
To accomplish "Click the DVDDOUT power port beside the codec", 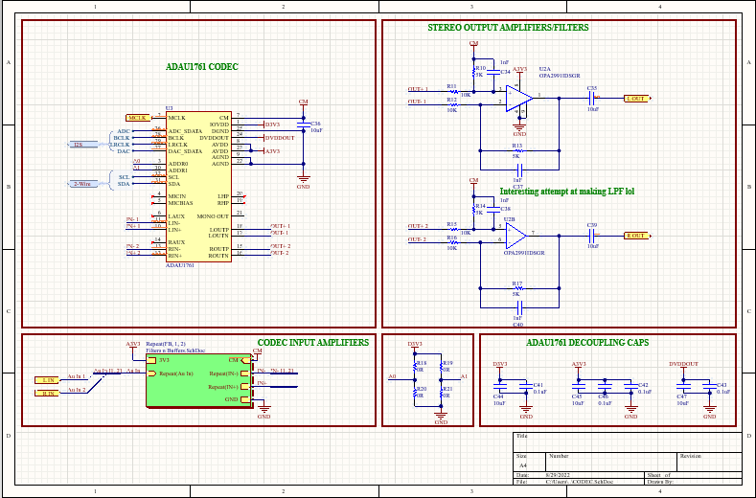I will pos(280,138).
